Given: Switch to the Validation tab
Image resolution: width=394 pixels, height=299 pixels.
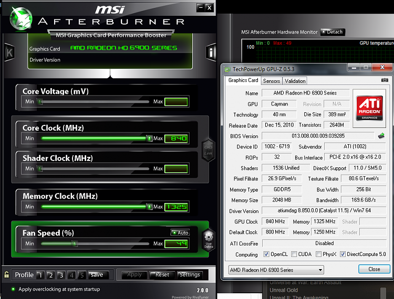Looking at the screenshot, I should pyautogui.click(x=295, y=81).
